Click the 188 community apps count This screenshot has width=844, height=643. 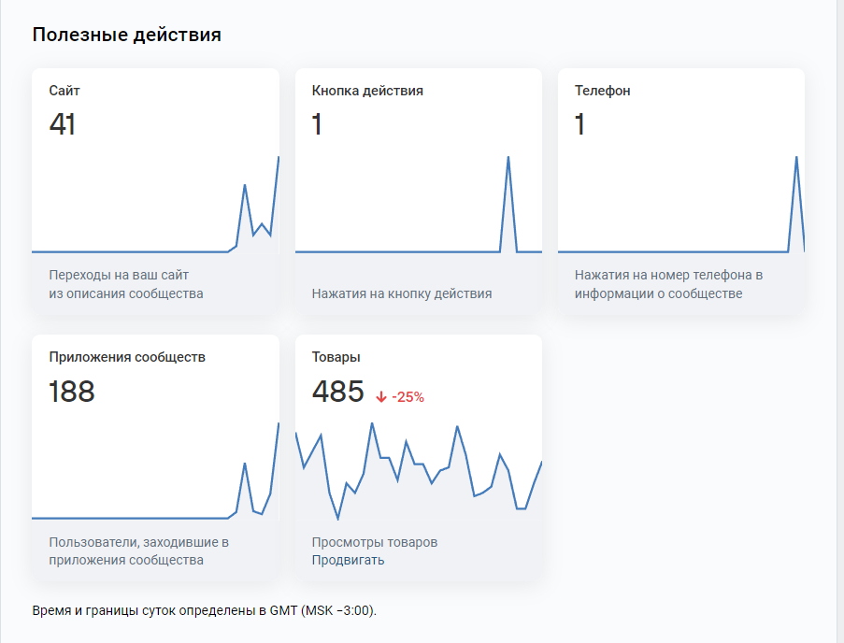[72, 391]
